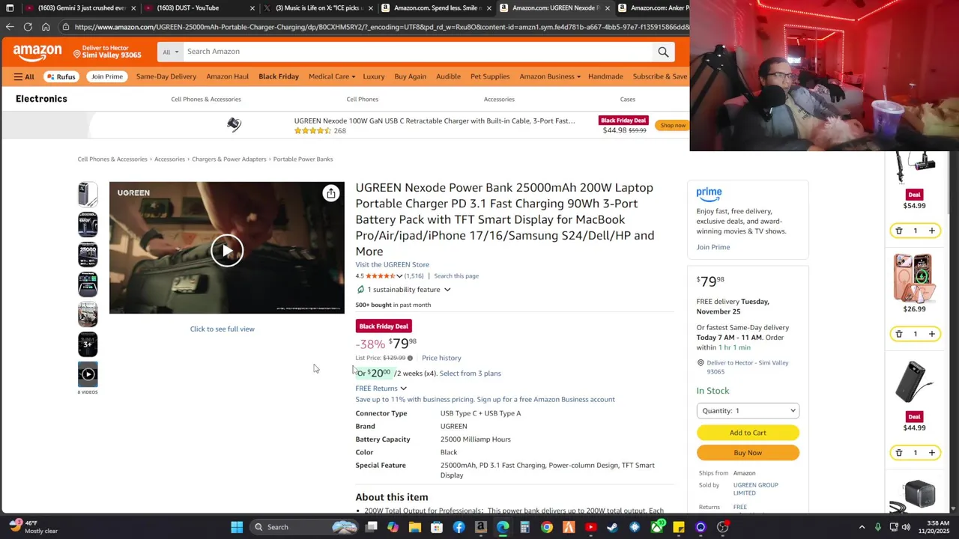Open Steam from the taskbar
This screenshot has width=959, height=539.
(612, 527)
